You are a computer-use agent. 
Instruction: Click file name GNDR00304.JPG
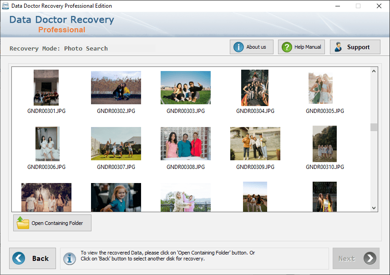(x=255, y=111)
